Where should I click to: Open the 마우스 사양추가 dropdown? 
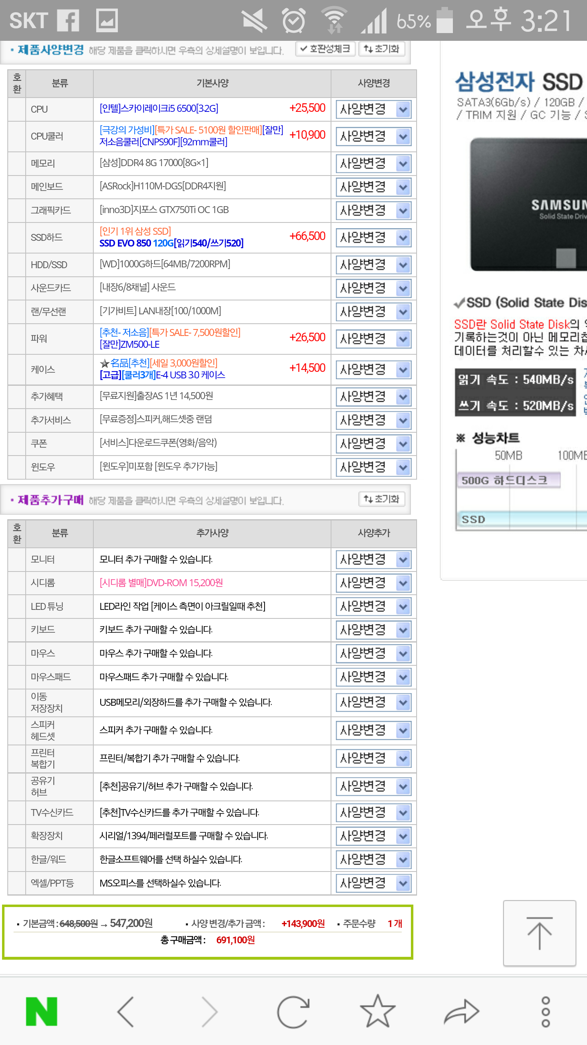pyautogui.click(x=373, y=654)
